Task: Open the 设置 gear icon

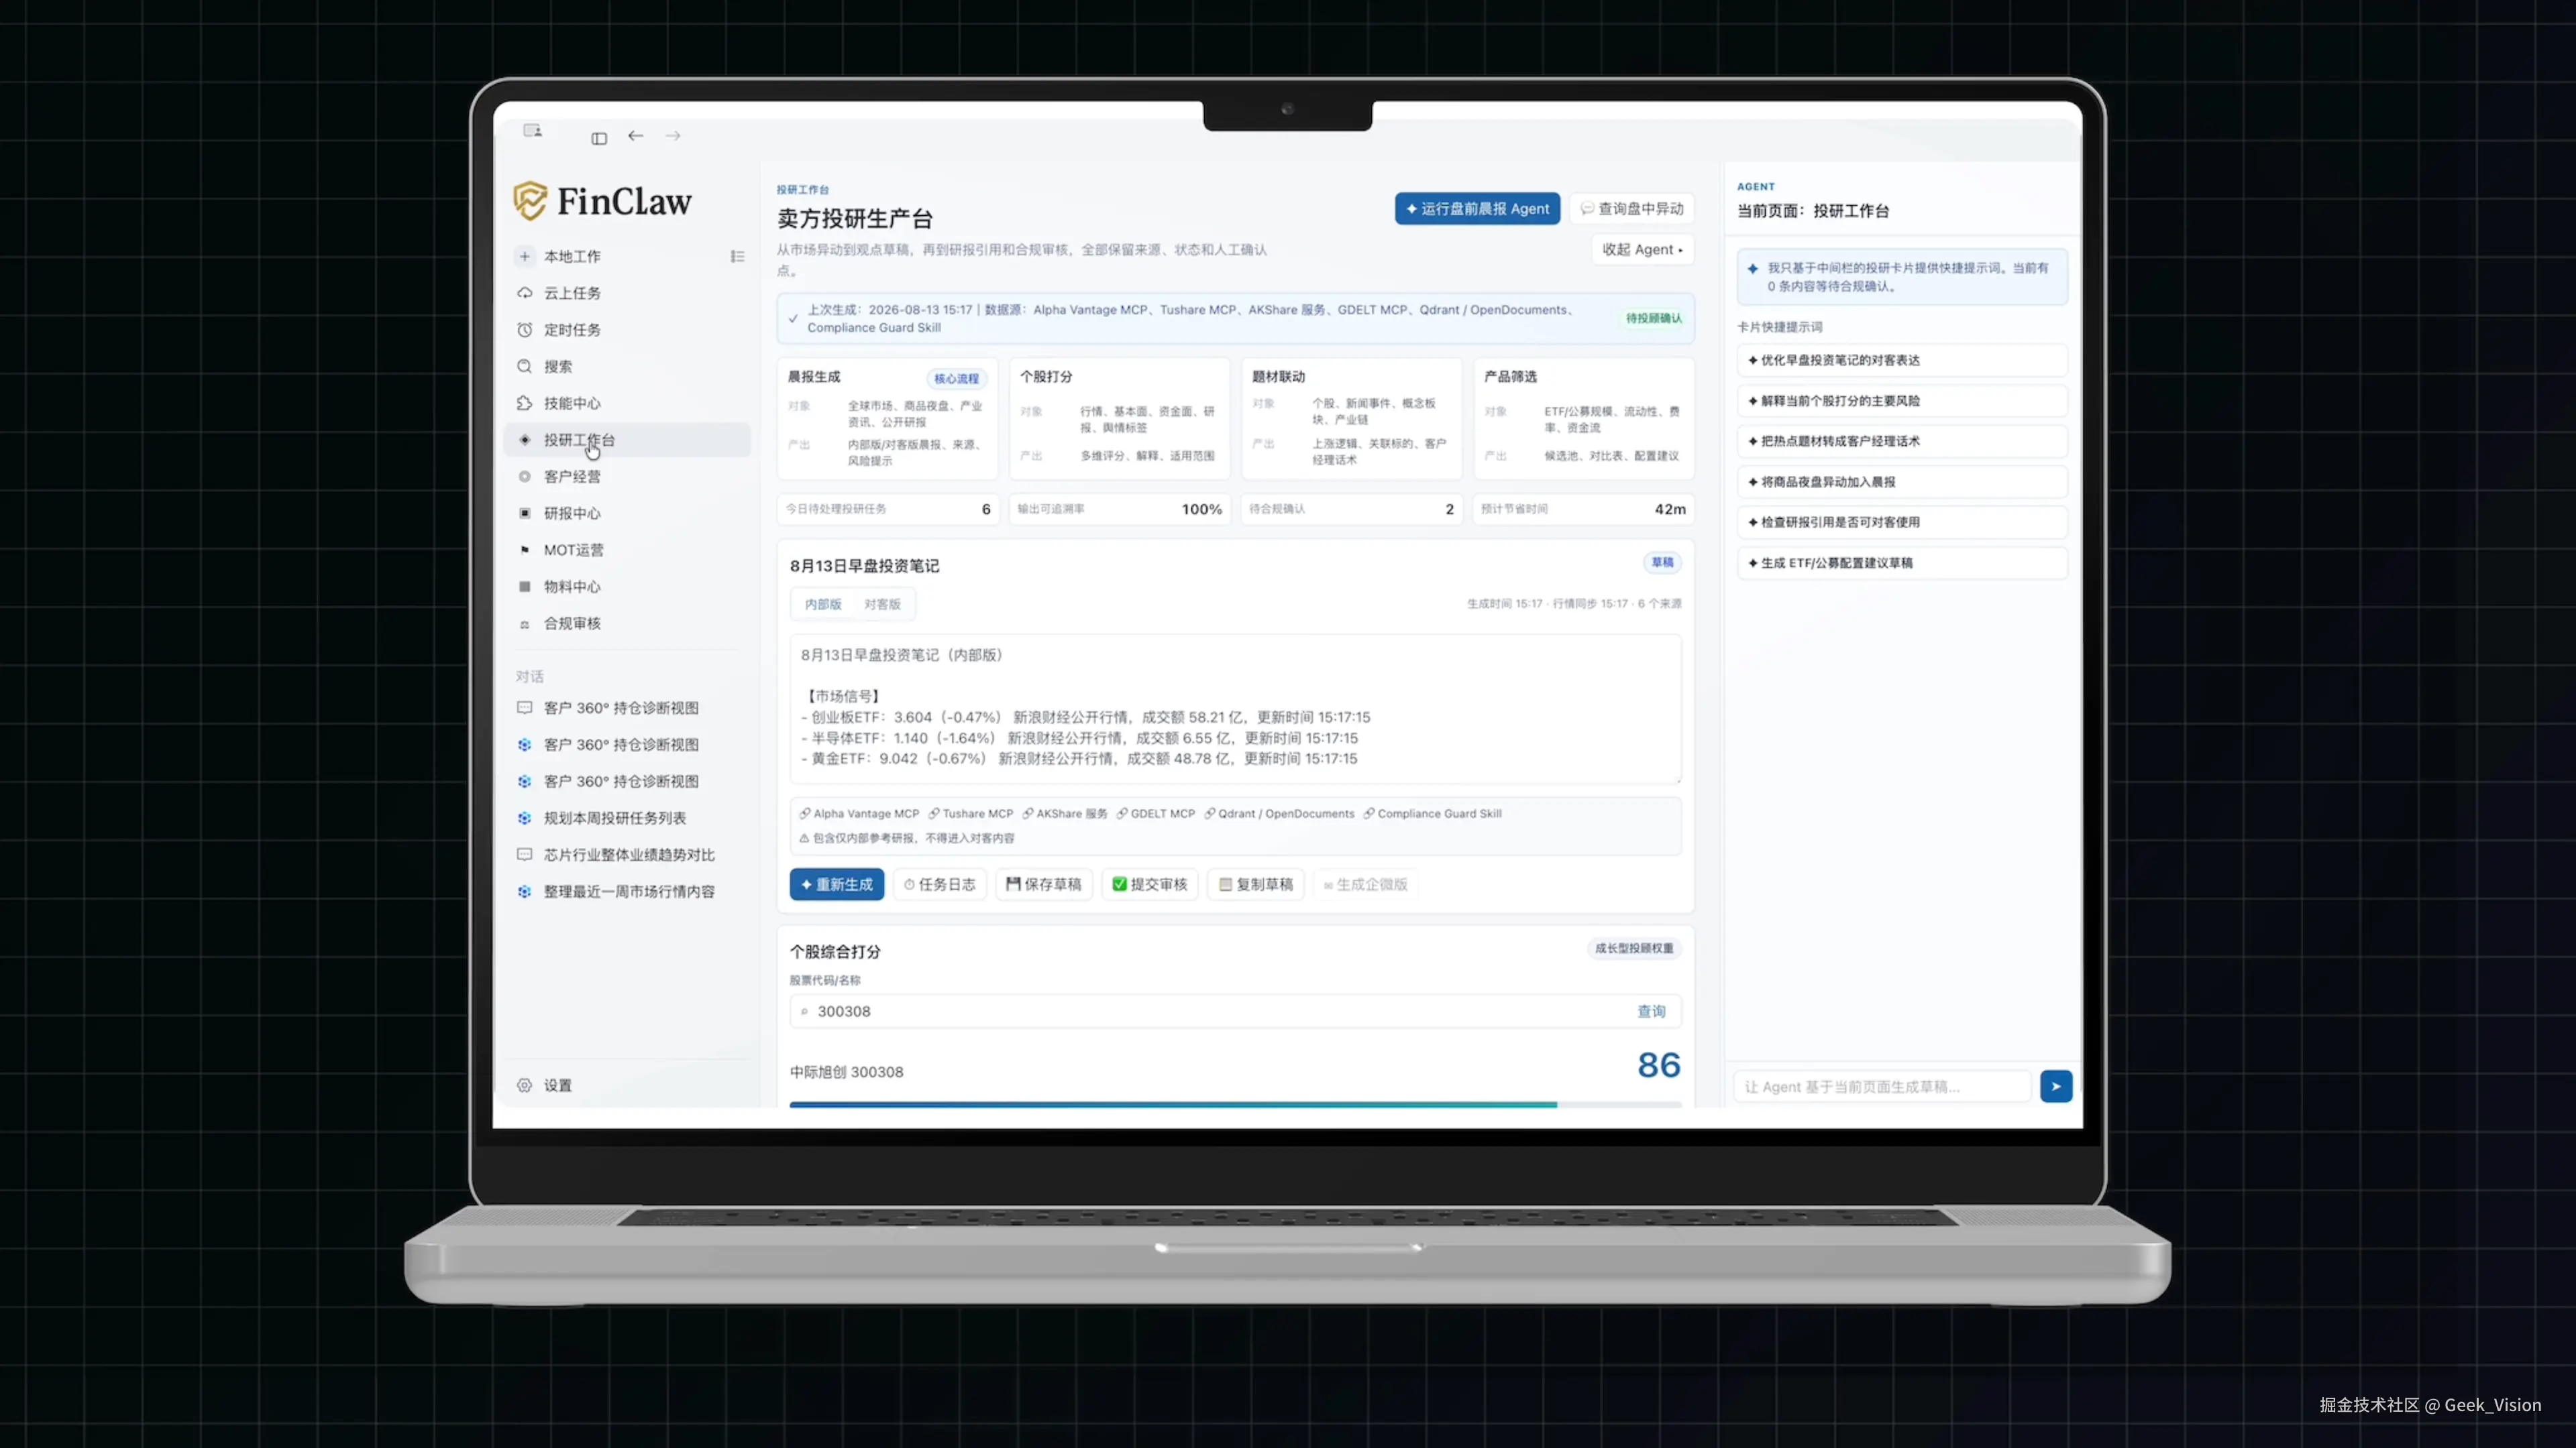Action: coord(525,1085)
